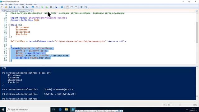Show the command window in a separate window

click(x=81, y=7)
